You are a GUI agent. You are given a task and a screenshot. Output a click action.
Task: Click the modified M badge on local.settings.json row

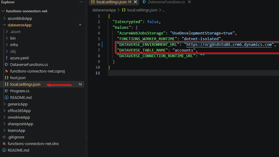80,84
